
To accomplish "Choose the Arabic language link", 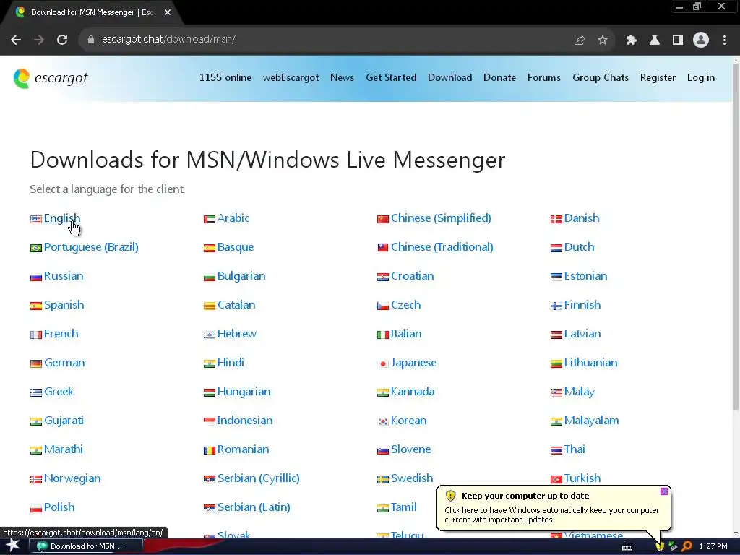I will (x=233, y=218).
